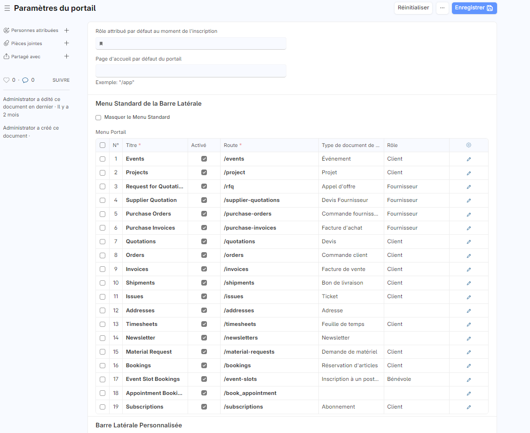The image size is (530, 433).
Task: Open the three-dots more actions menu
Action: 442,8
